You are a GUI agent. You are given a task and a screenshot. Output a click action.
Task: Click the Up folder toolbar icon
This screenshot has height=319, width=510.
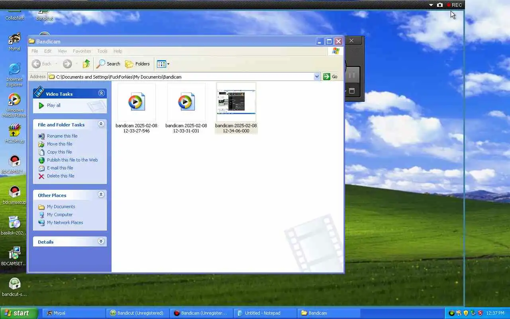(86, 64)
